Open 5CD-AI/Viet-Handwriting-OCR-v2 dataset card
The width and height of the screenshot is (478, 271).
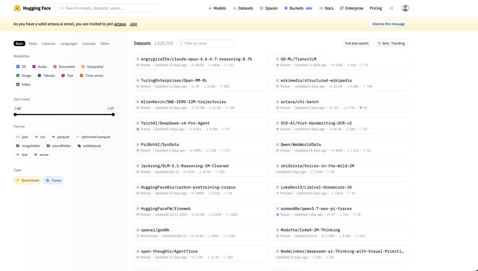tap(341, 125)
